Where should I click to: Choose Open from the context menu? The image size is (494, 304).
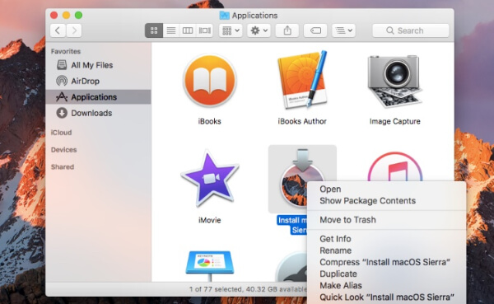[387, 189]
